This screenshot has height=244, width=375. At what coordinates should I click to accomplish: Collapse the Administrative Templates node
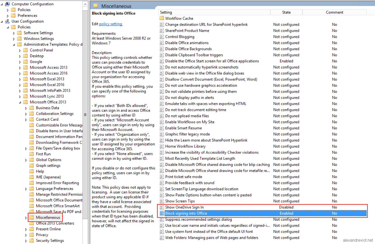point(14,45)
